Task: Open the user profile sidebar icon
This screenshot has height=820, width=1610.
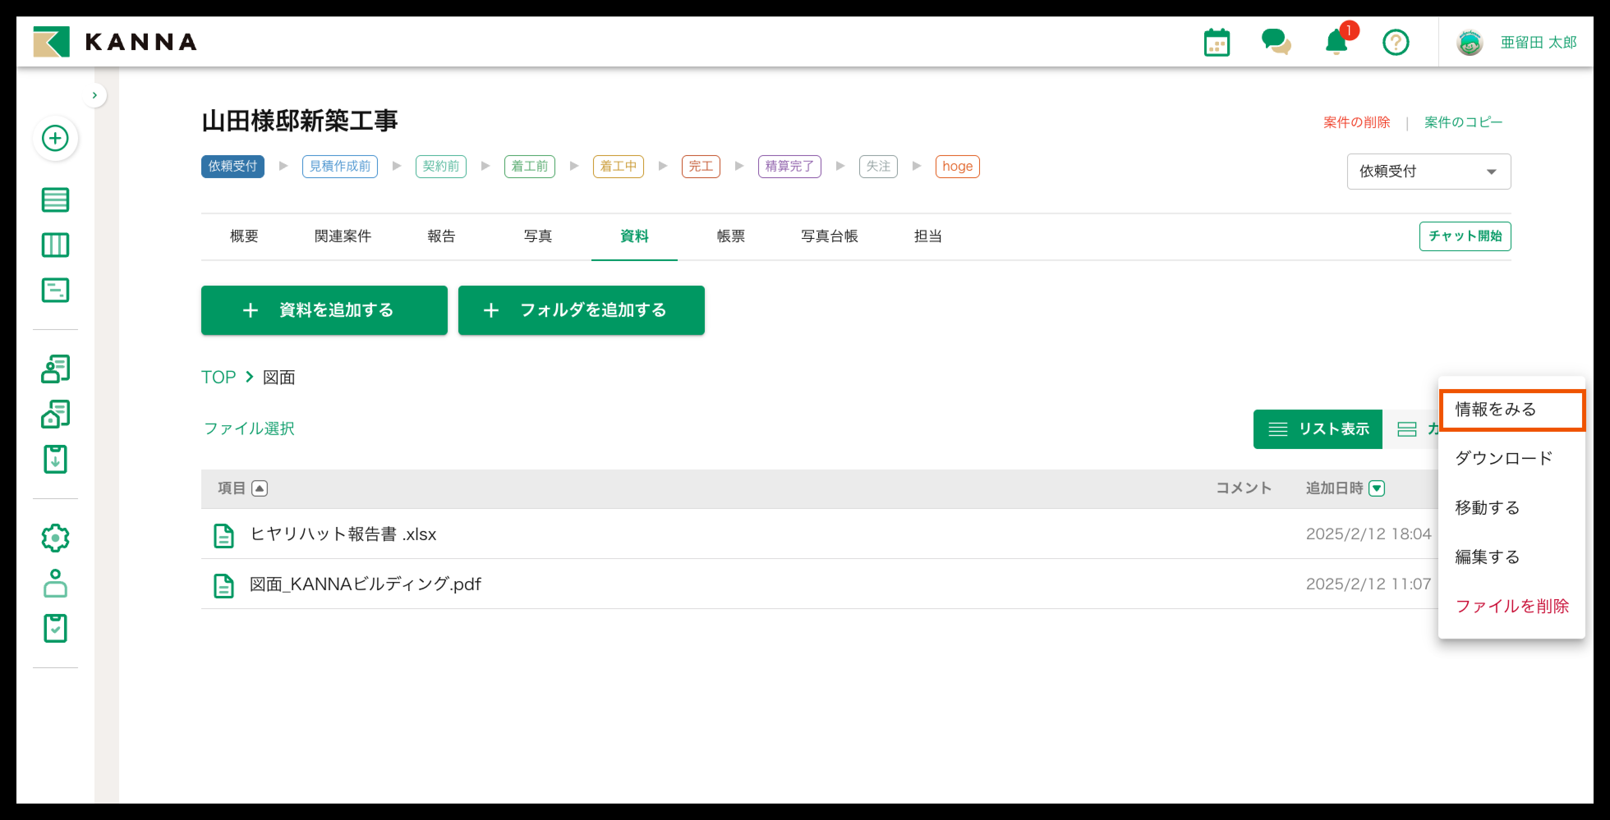Action: 55,583
